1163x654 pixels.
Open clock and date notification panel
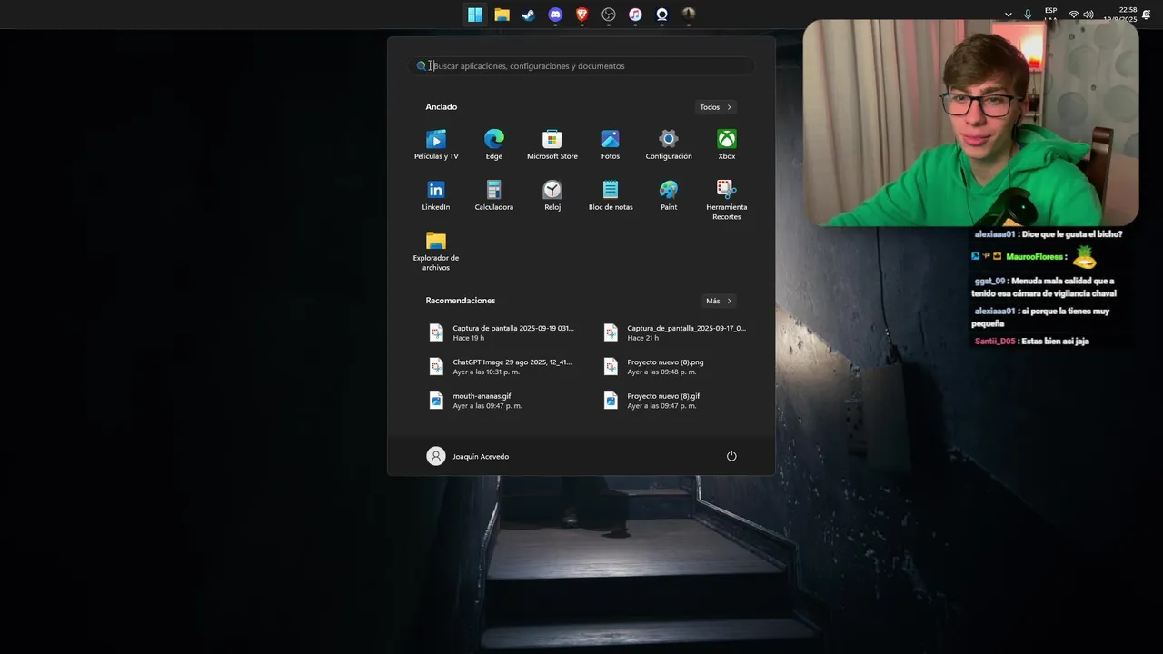(x=1119, y=15)
